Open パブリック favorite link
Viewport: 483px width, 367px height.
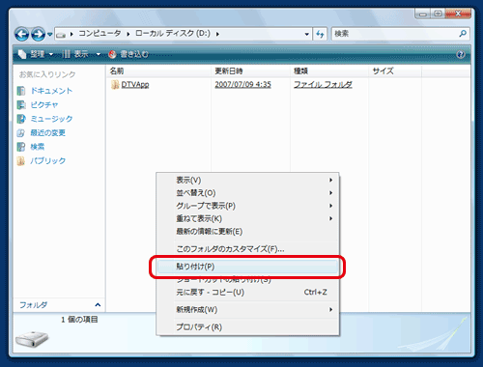click(x=47, y=161)
